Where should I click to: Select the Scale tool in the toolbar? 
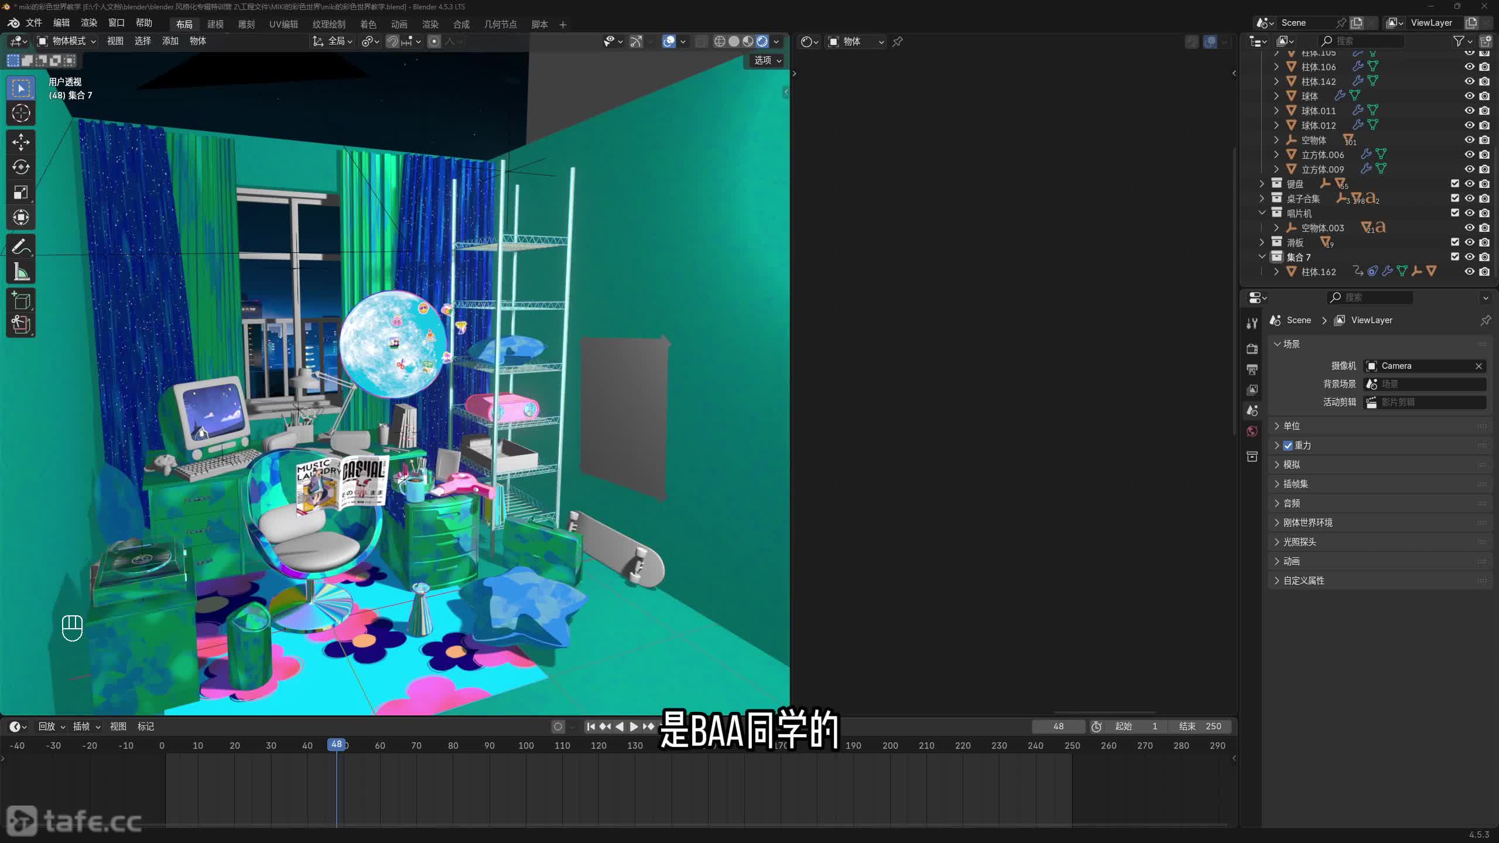[x=21, y=192]
